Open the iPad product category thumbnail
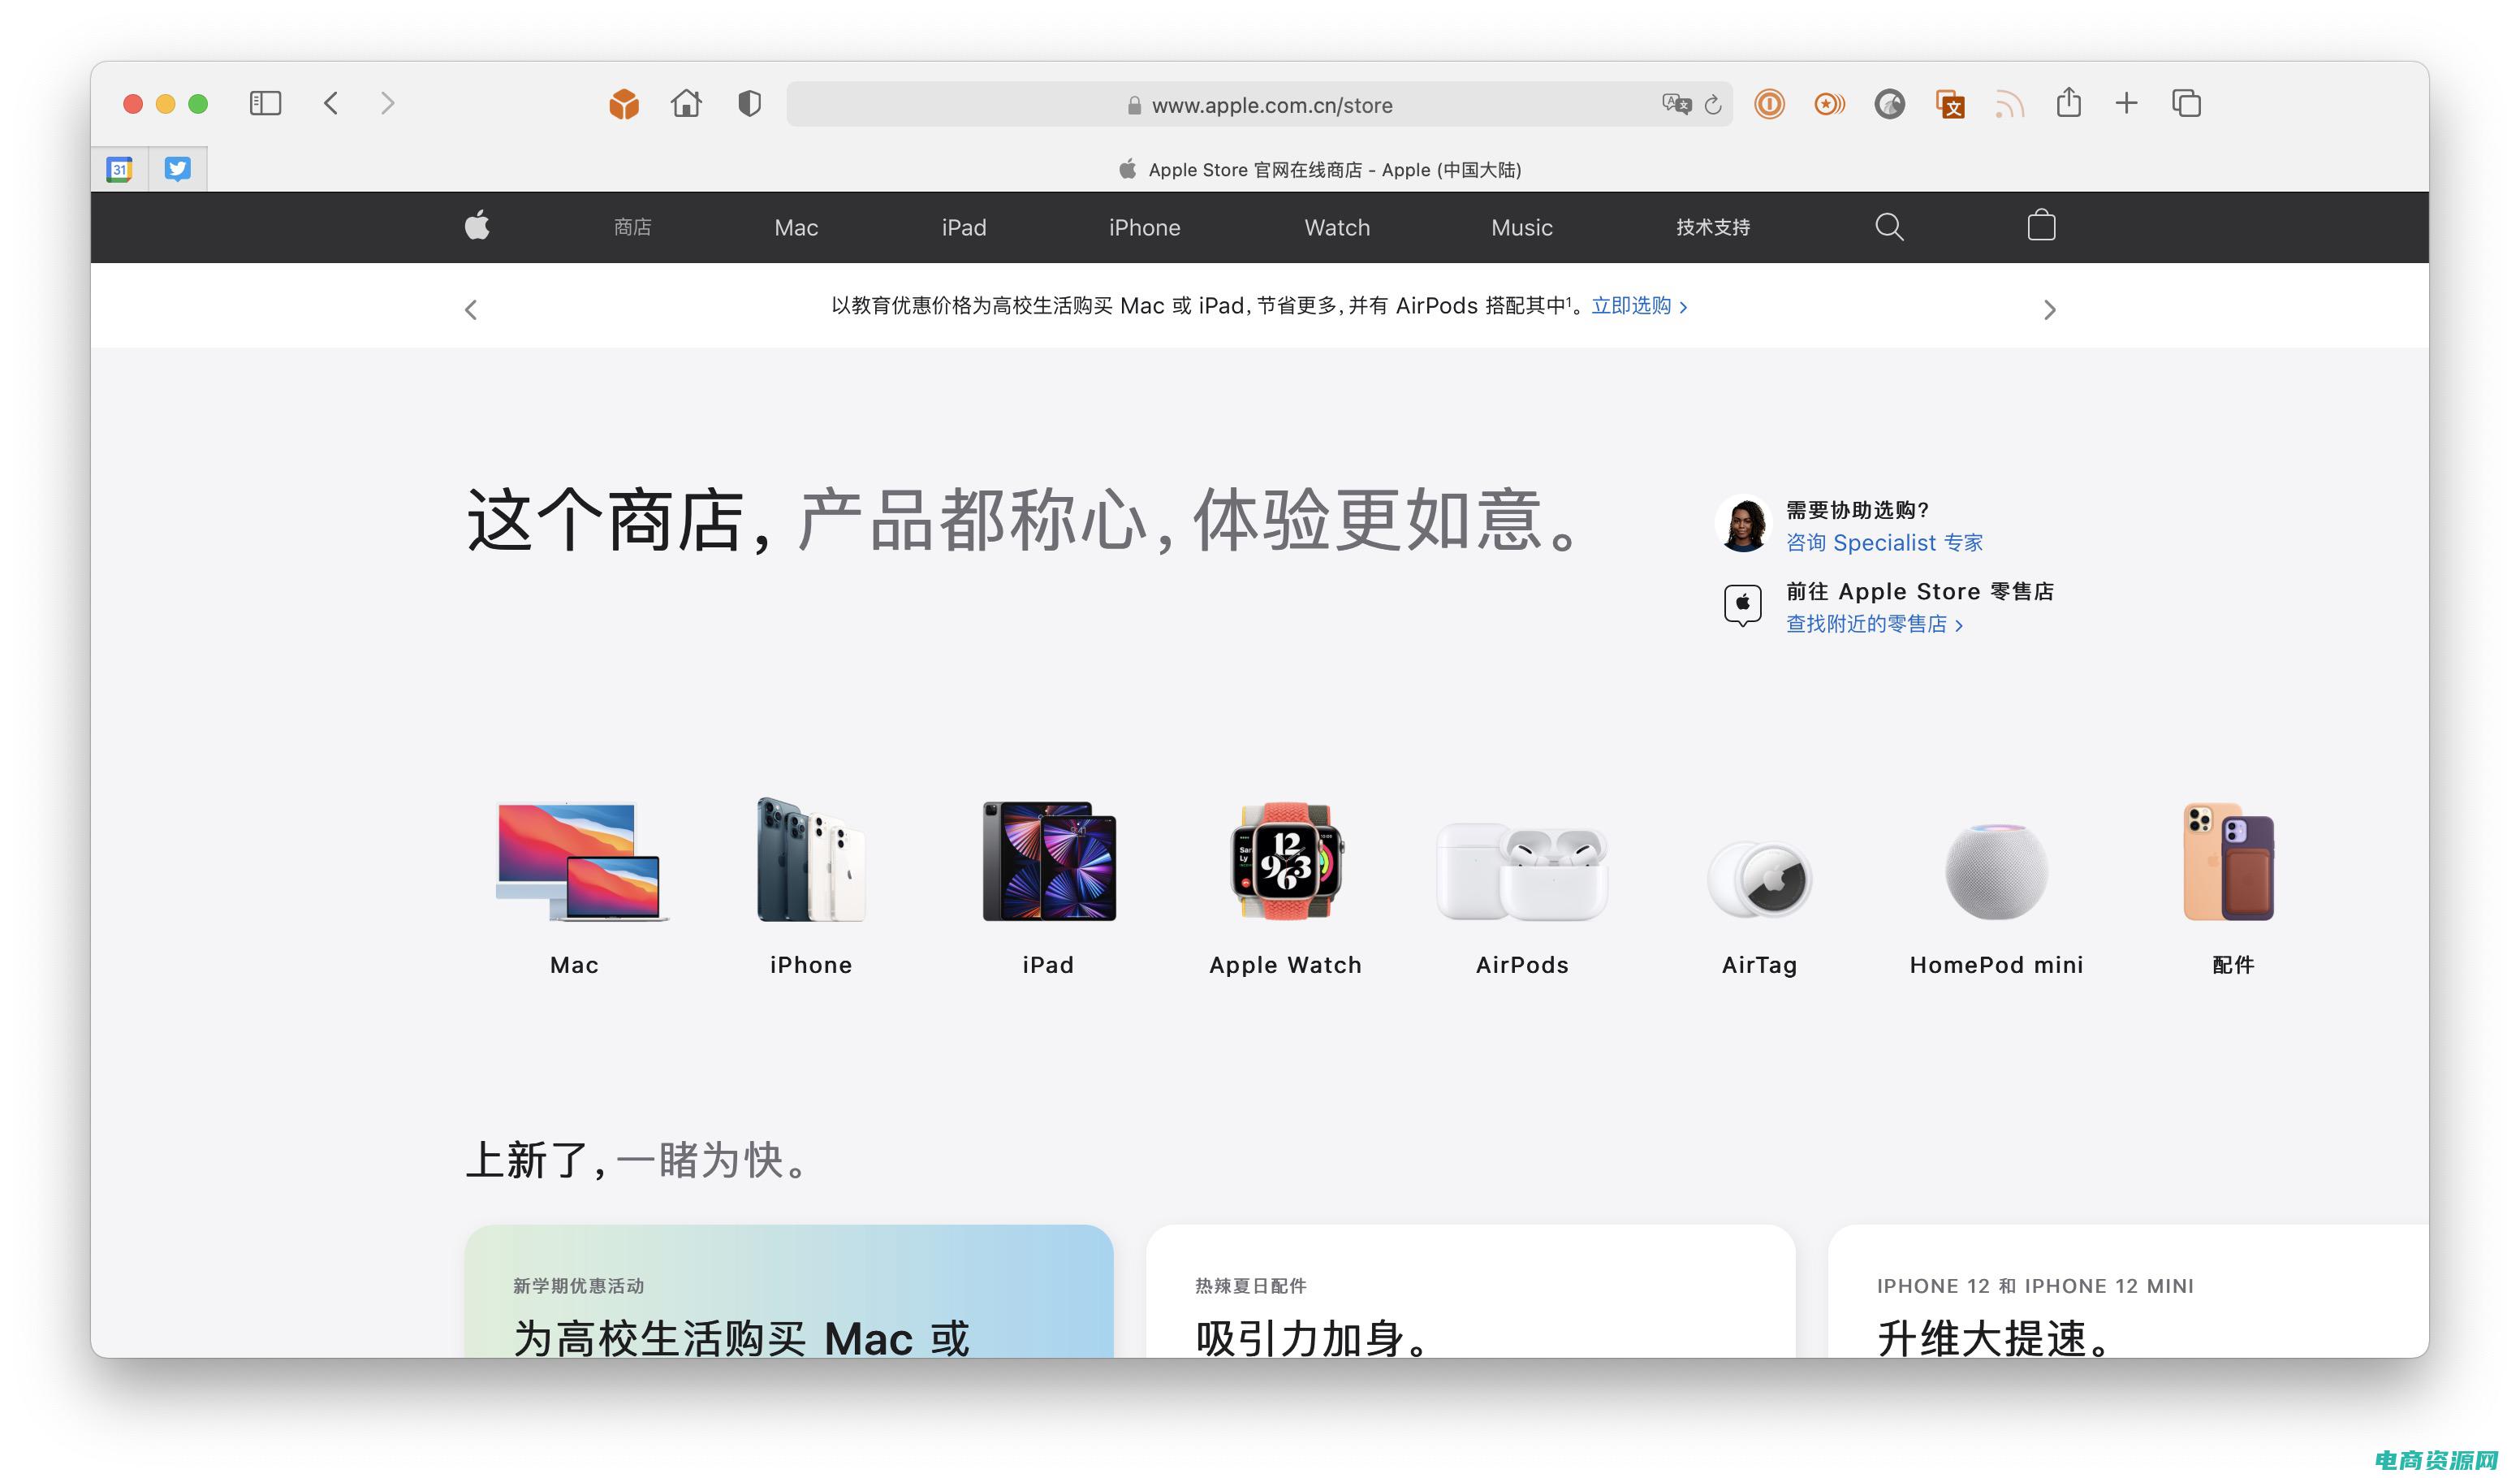2520x1478 pixels. point(1048,861)
